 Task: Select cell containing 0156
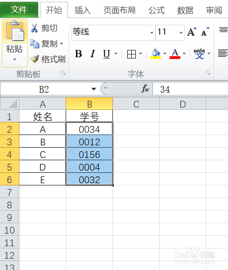[x=89, y=154]
